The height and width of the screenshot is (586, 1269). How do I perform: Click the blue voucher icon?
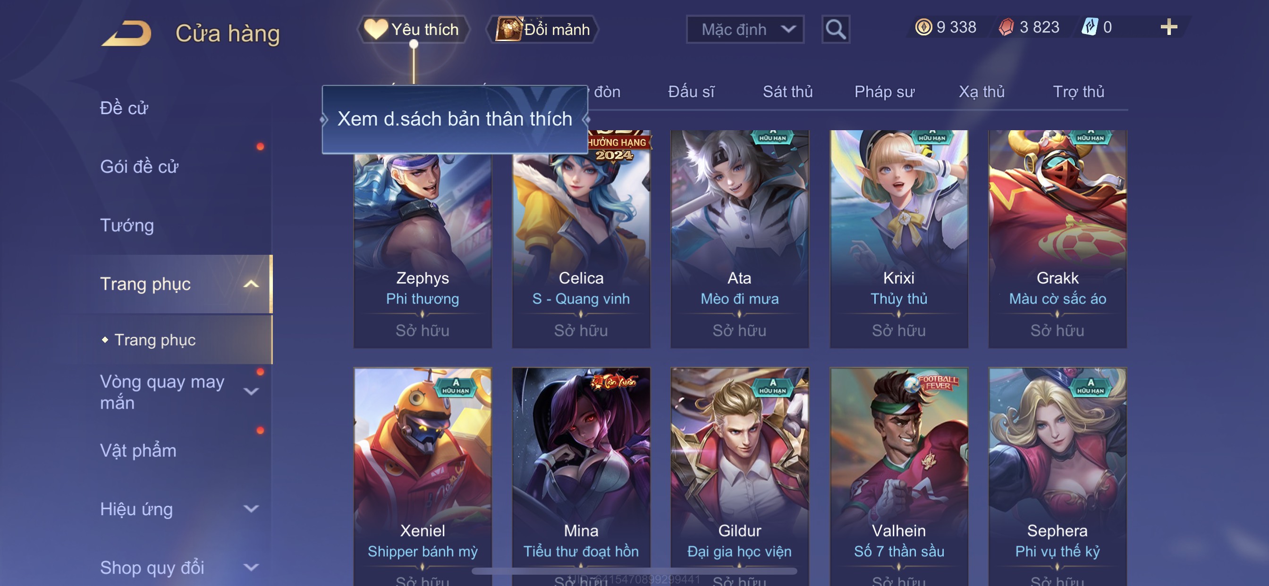click(1089, 27)
